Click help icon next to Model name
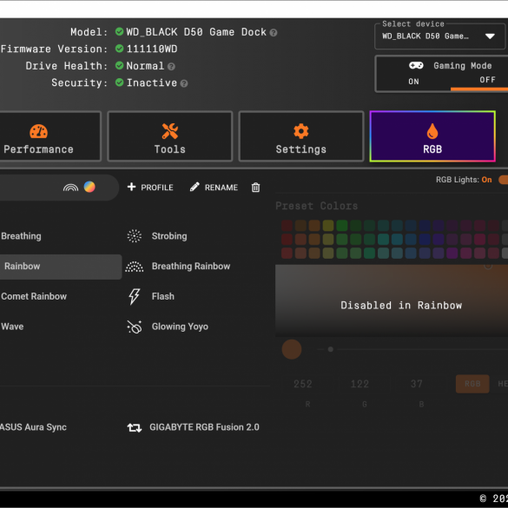508x508 pixels. pos(274,33)
